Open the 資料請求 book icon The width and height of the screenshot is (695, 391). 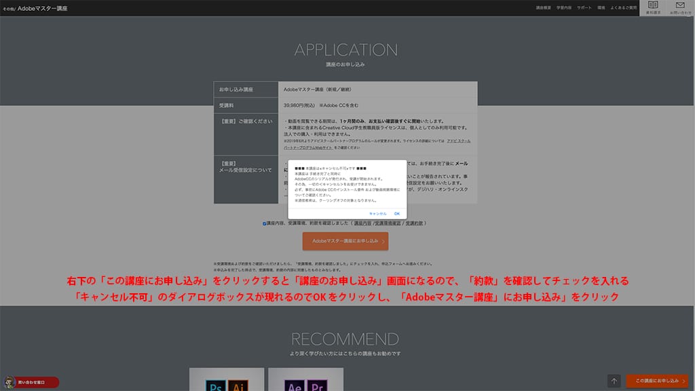[653, 7]
